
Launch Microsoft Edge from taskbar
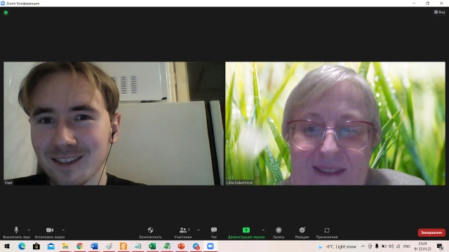click(x=22, y=246)
